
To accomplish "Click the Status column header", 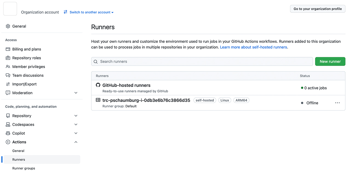I will click(305, 76).
